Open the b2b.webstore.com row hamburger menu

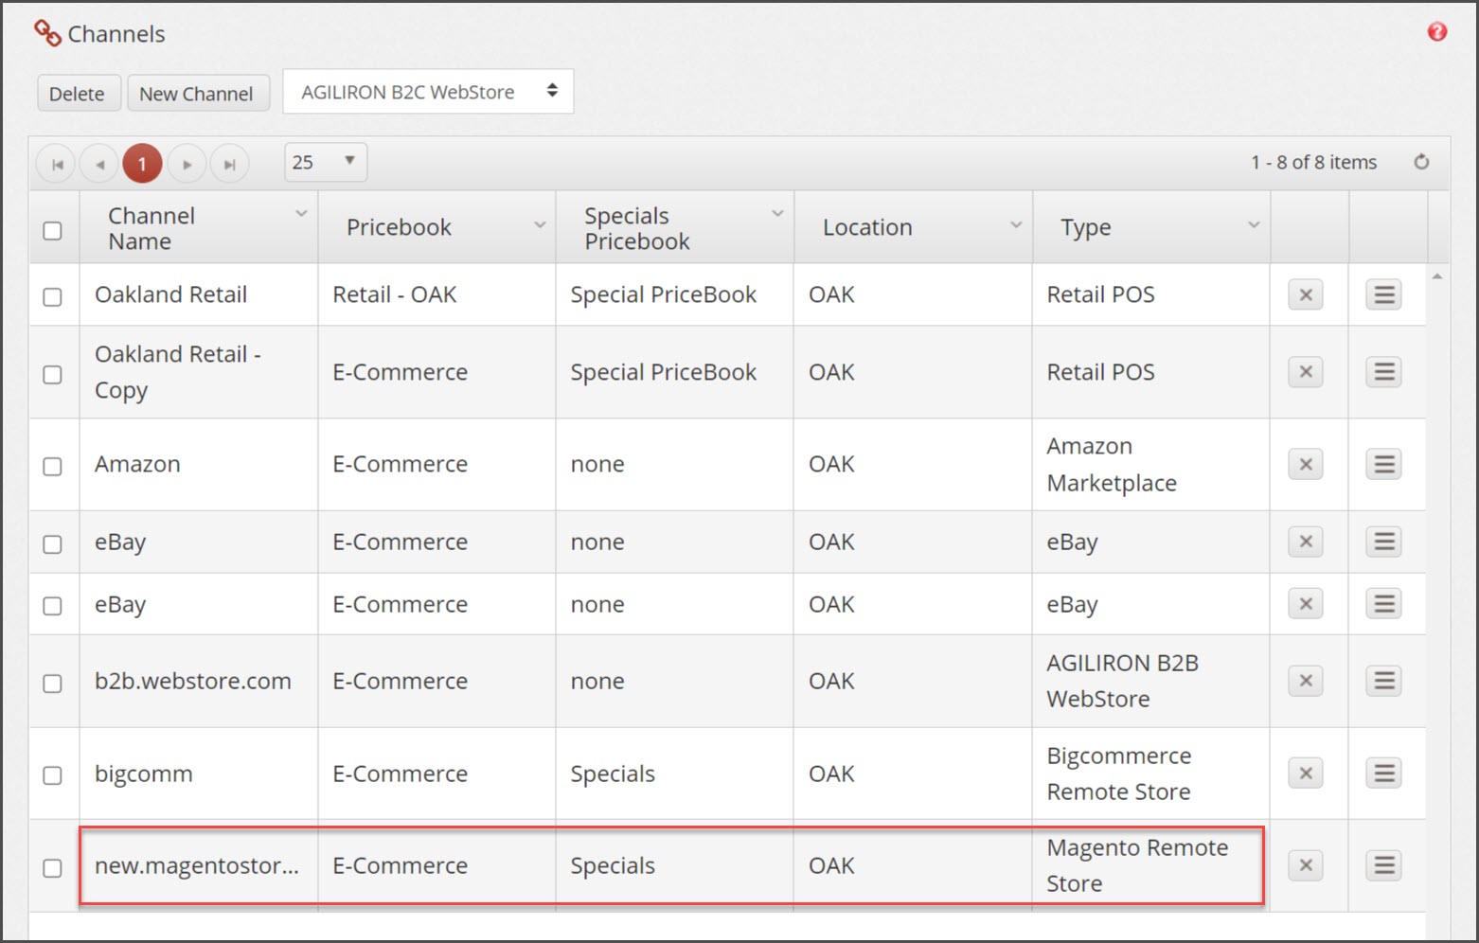click(x=1383, y=681)
